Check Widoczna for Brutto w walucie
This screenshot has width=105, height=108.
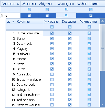tap(52, 79)
